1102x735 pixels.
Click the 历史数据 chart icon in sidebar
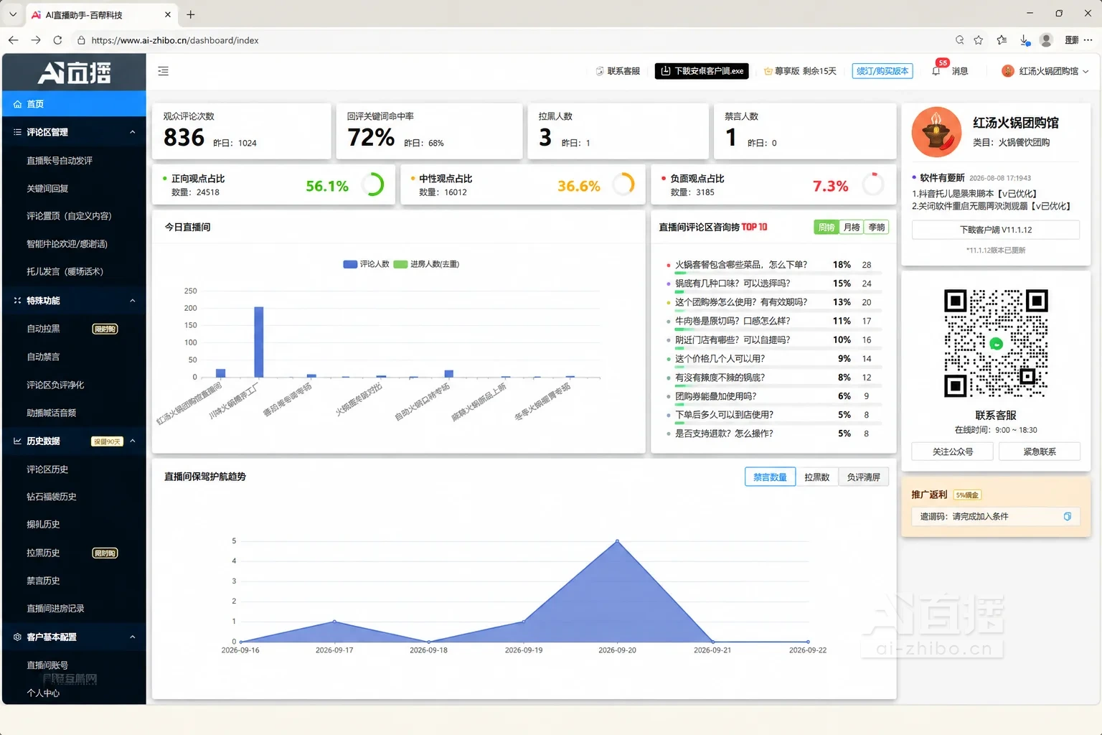coord(17,441)
